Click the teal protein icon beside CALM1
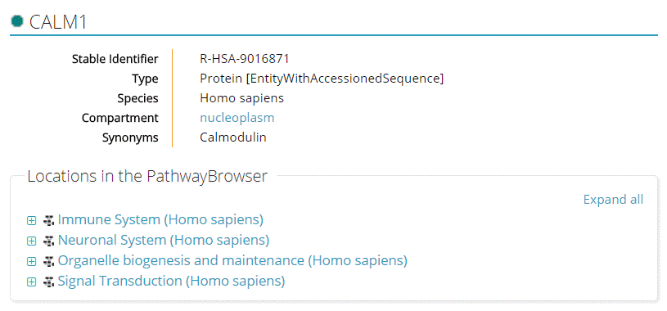The image size is (667, 311). (17, 21)
